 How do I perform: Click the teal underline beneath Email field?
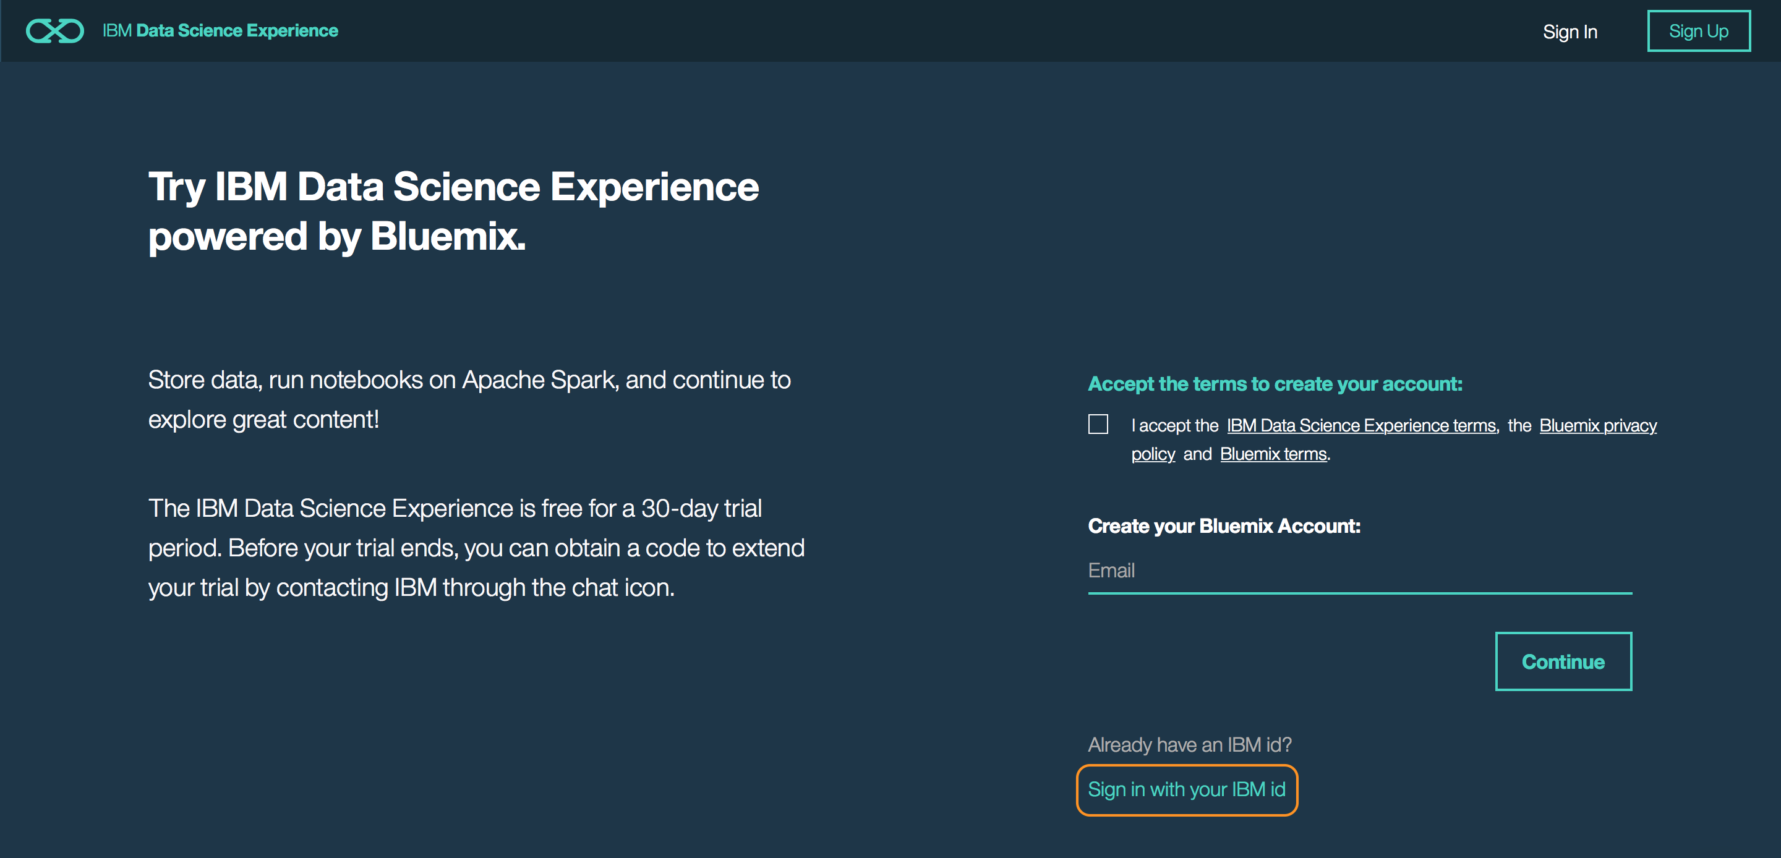[x=1359, y=593]
